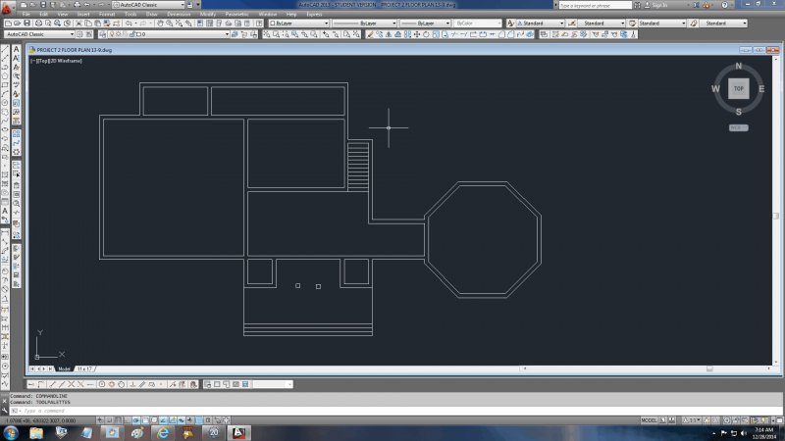Click the Match Properties icon

click(x=107, y=23)
